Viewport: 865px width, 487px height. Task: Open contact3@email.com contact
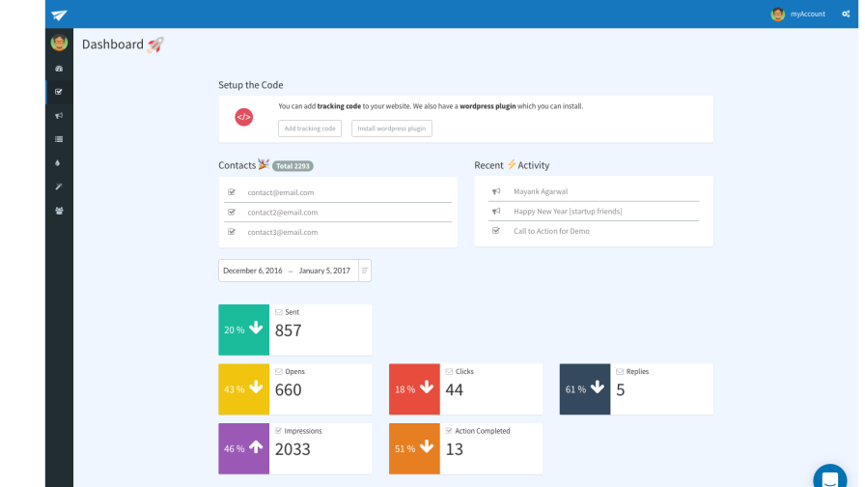(283, 233)
